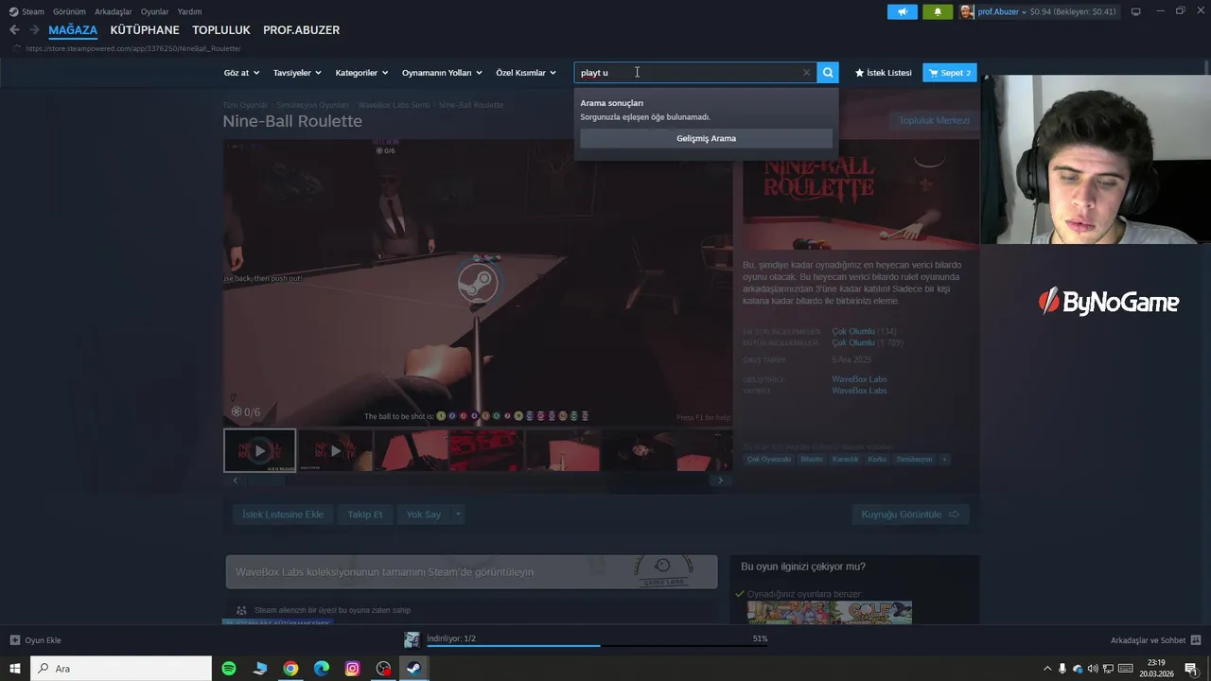Click Topluluk Merkezi button

point(934,120)
